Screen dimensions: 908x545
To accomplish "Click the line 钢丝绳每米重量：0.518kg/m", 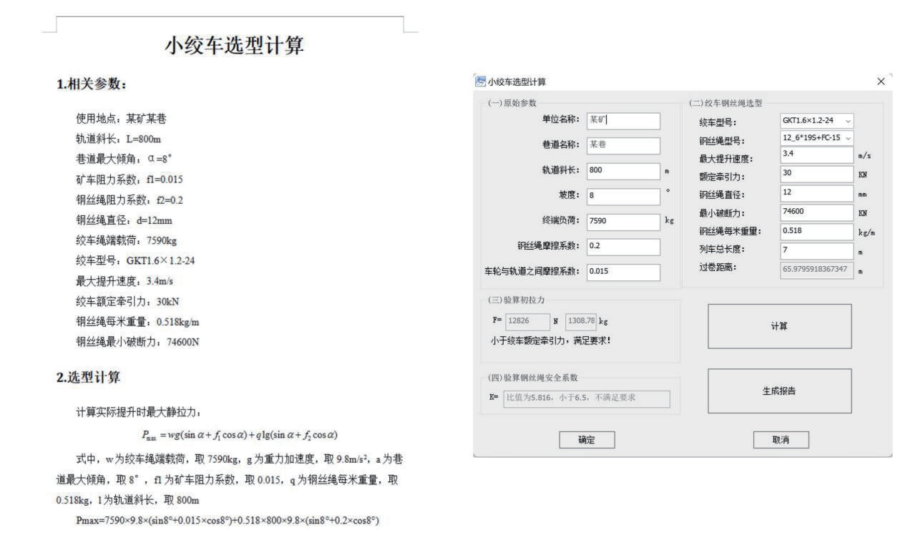I will point(137,322).
